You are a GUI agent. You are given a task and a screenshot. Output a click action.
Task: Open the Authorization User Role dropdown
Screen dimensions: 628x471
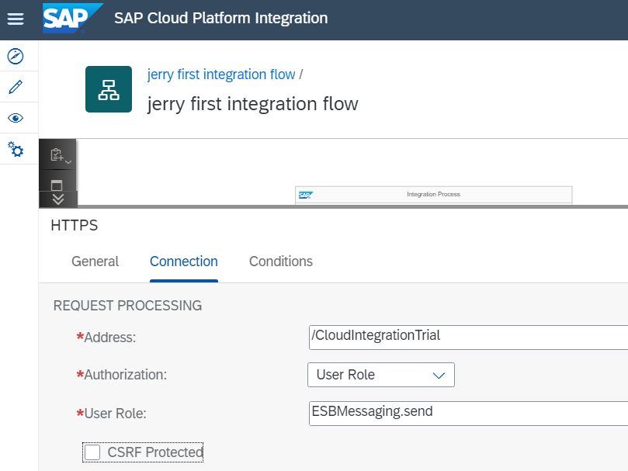[380, 375]
